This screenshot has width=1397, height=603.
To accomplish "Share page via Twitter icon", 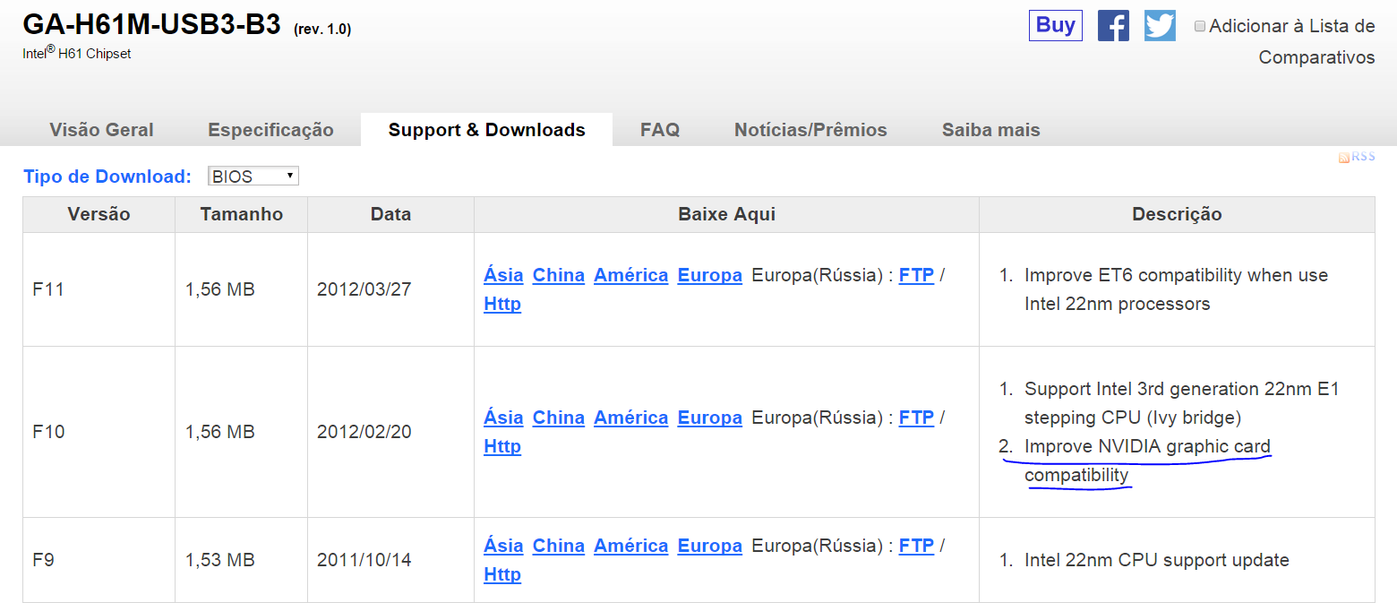I will [1160, 25].
